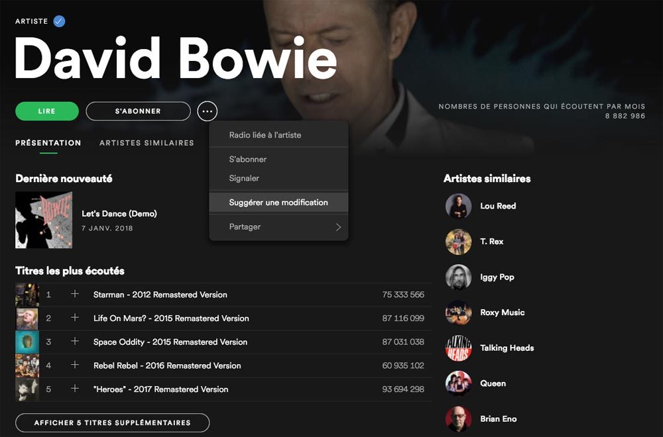Screen dimensions: 663x437
Task: Select Life On Mars? - 2015 Remastered Version
Action: pos(171,318)
